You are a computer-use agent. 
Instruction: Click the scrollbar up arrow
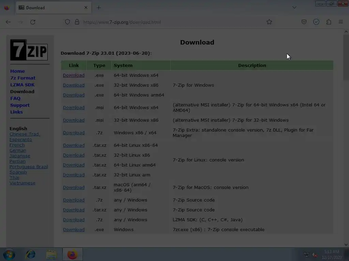[346, 32]
